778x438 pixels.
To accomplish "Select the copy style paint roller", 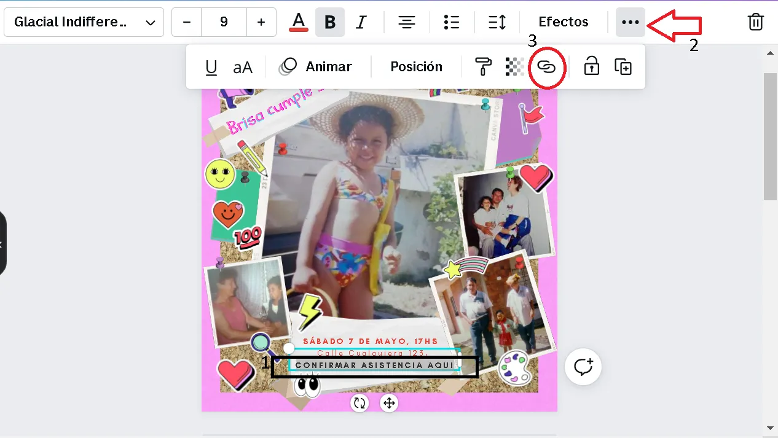I will point(483,67).
